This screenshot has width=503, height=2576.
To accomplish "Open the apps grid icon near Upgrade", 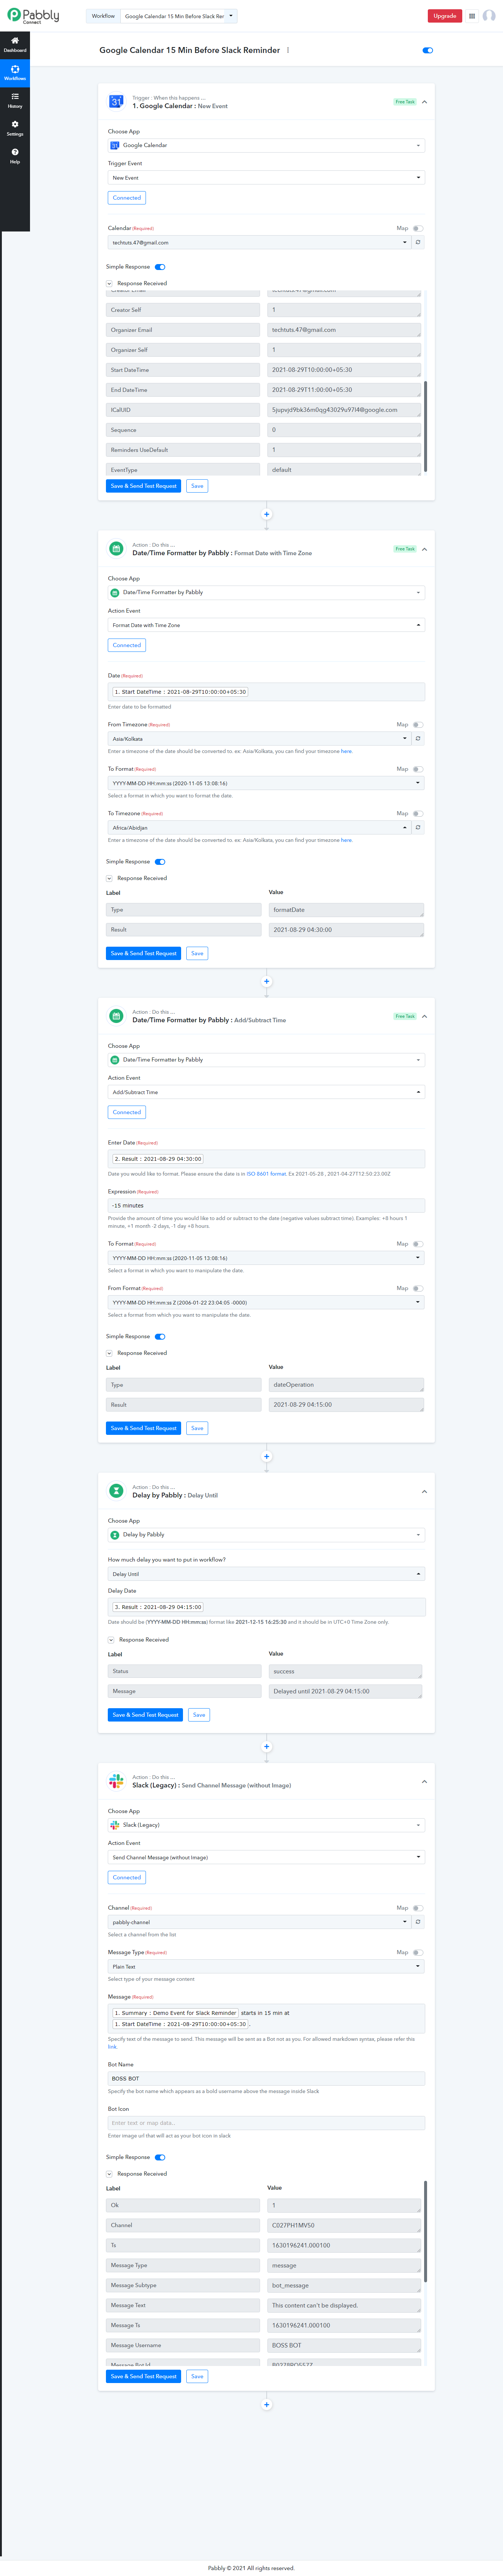I will 472,16.
